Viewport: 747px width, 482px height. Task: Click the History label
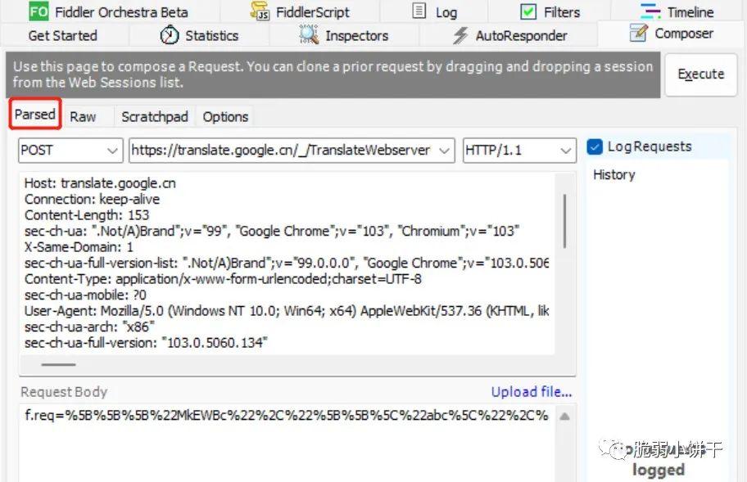point(614,174)
